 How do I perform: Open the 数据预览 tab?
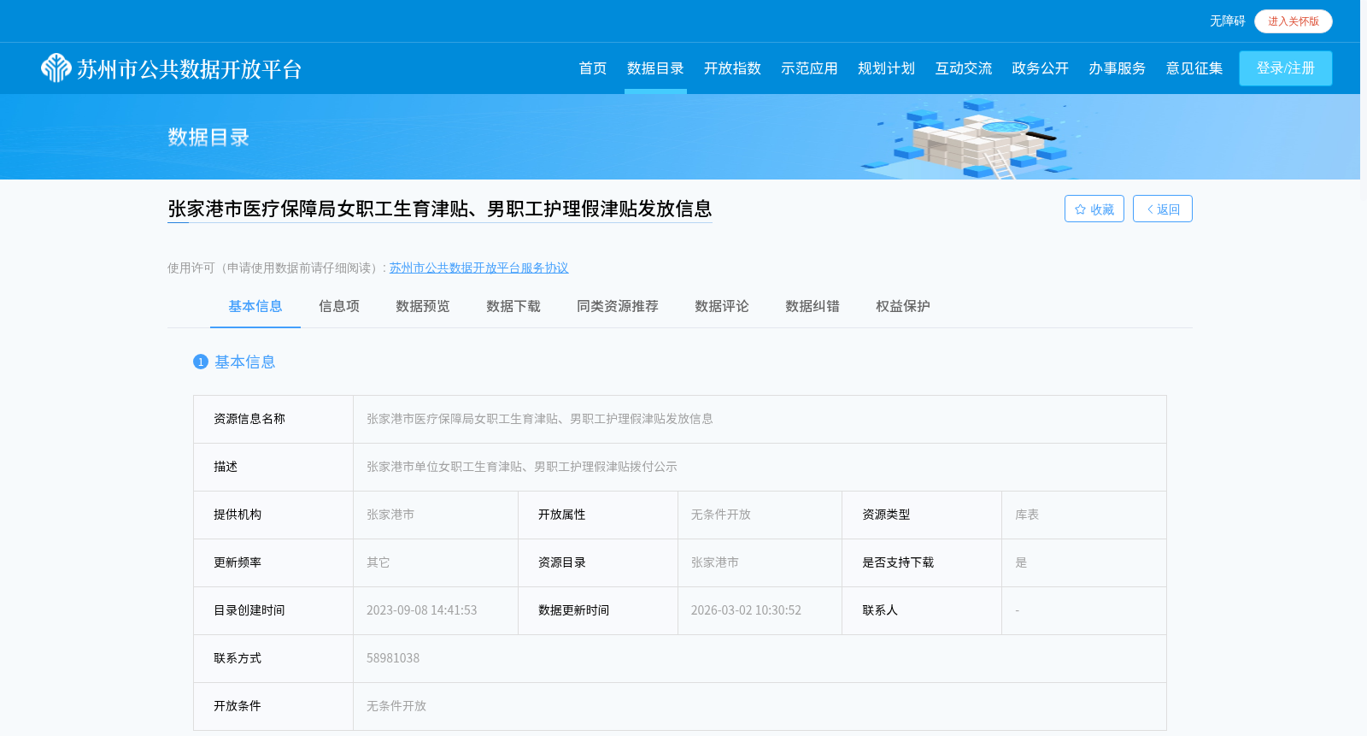(x=423, y=306)
